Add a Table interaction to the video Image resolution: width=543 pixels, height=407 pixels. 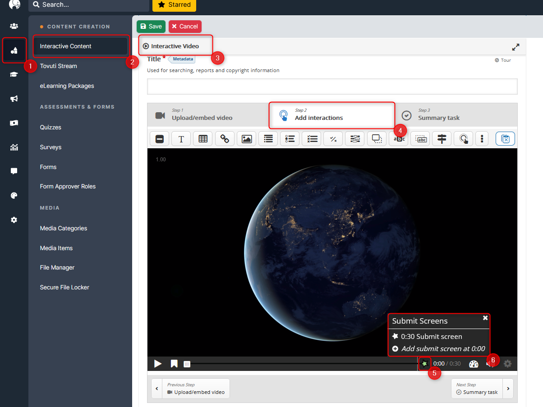click(x=203, y=139)
